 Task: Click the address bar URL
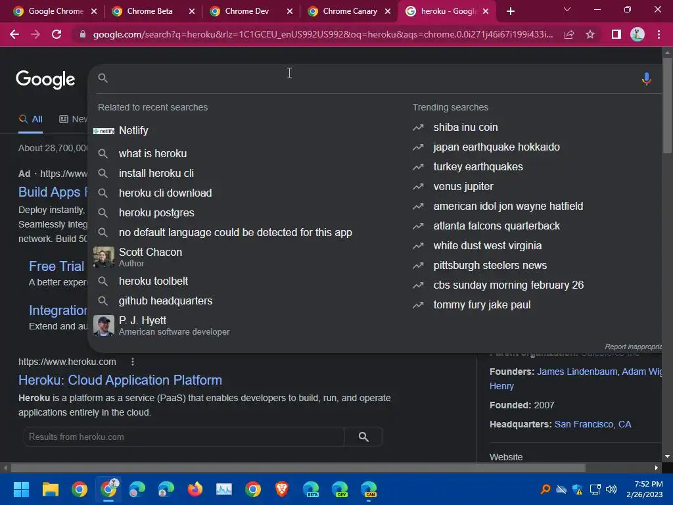pyautogui.click(x=323, y=34)
